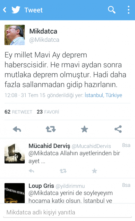Reply to Mikdatca's main tweet
This screenshot has height=221, width=135.
[17, 129]
